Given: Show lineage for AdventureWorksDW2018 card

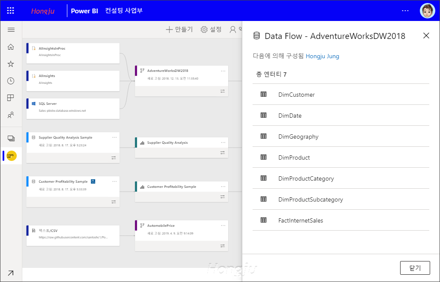Looking at the screenshot, I should (223, 91).
